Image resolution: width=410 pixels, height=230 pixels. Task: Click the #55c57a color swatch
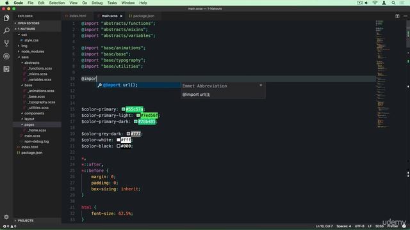pyautogui.click(x=123, y=109)
